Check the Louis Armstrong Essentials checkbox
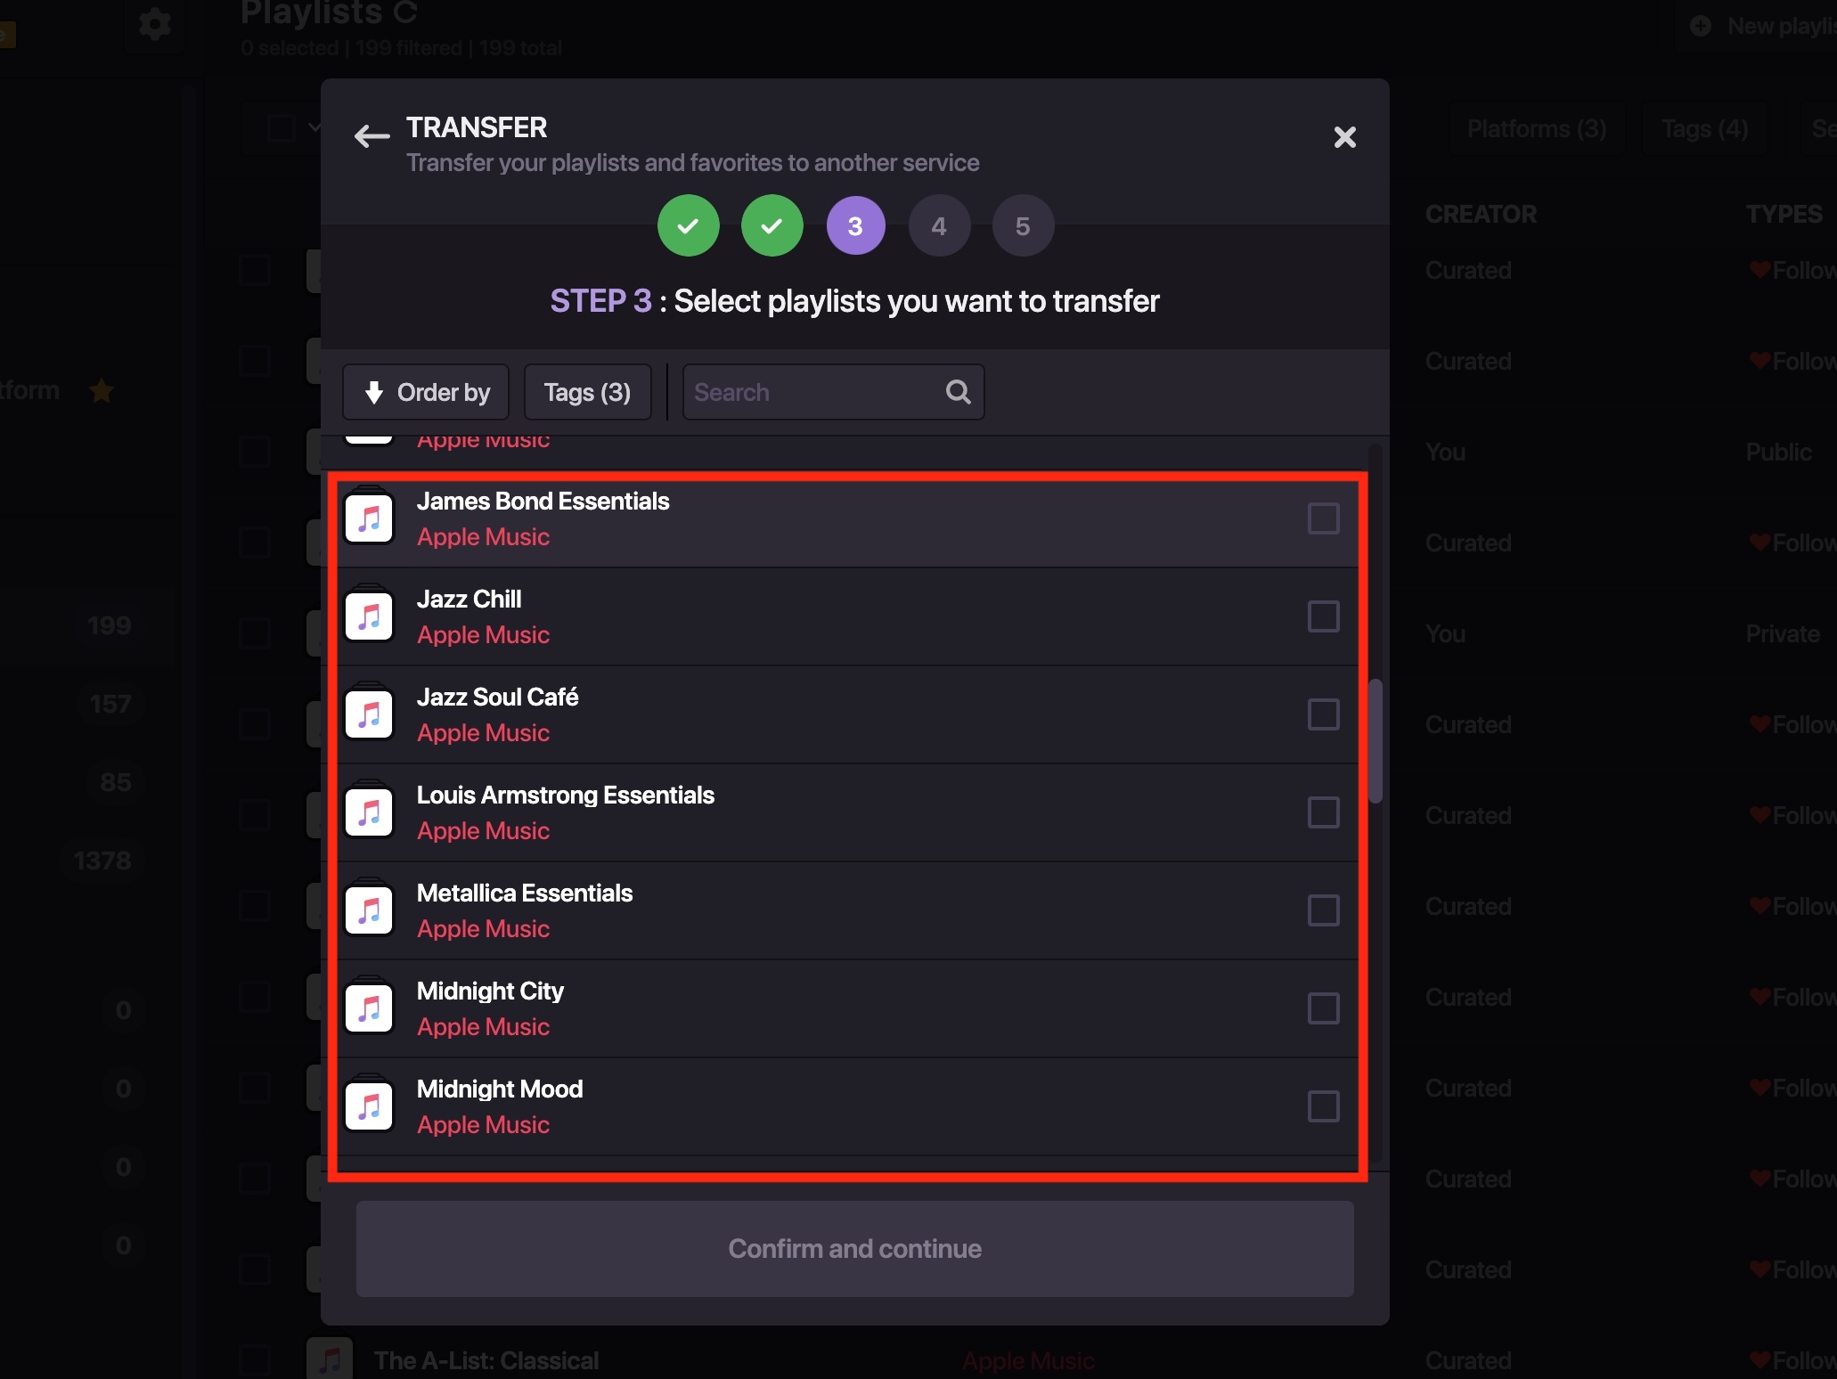Screen dimensions: 1837x1379 point(1323,812)
